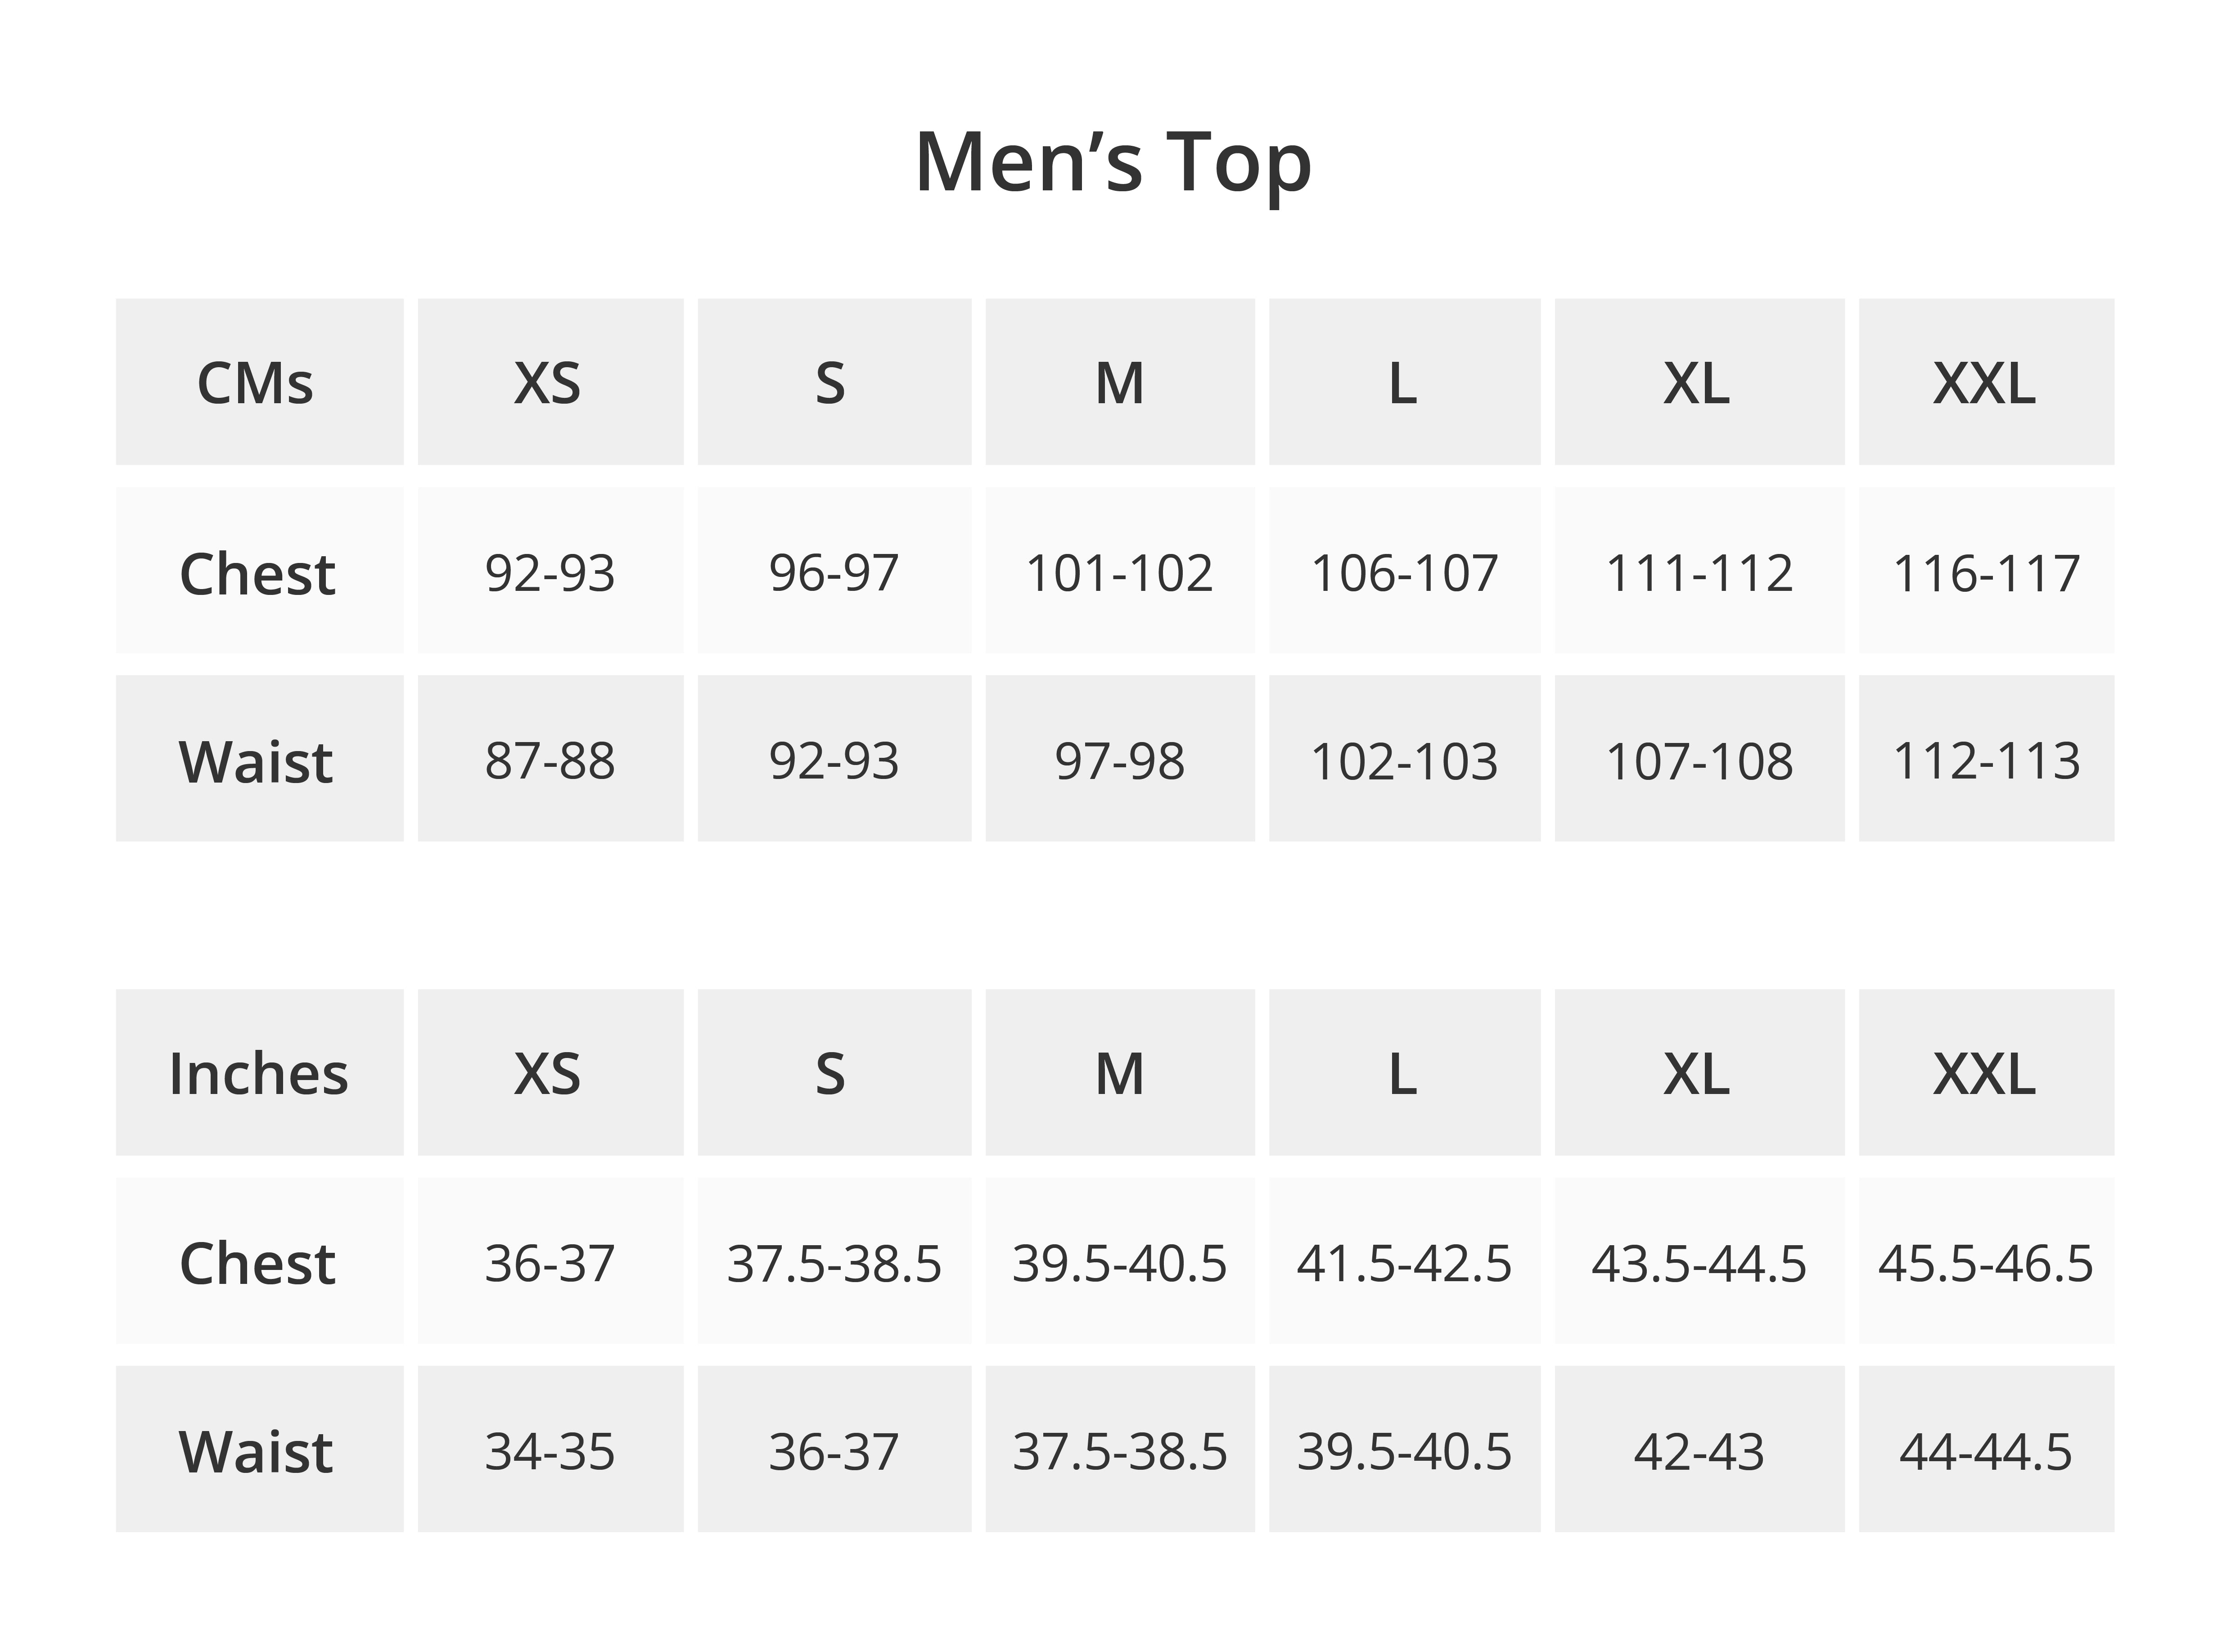Click the XXL column header in CMs table
The width and height of the screenshot is (2231, 1652).
point(1985,382)
